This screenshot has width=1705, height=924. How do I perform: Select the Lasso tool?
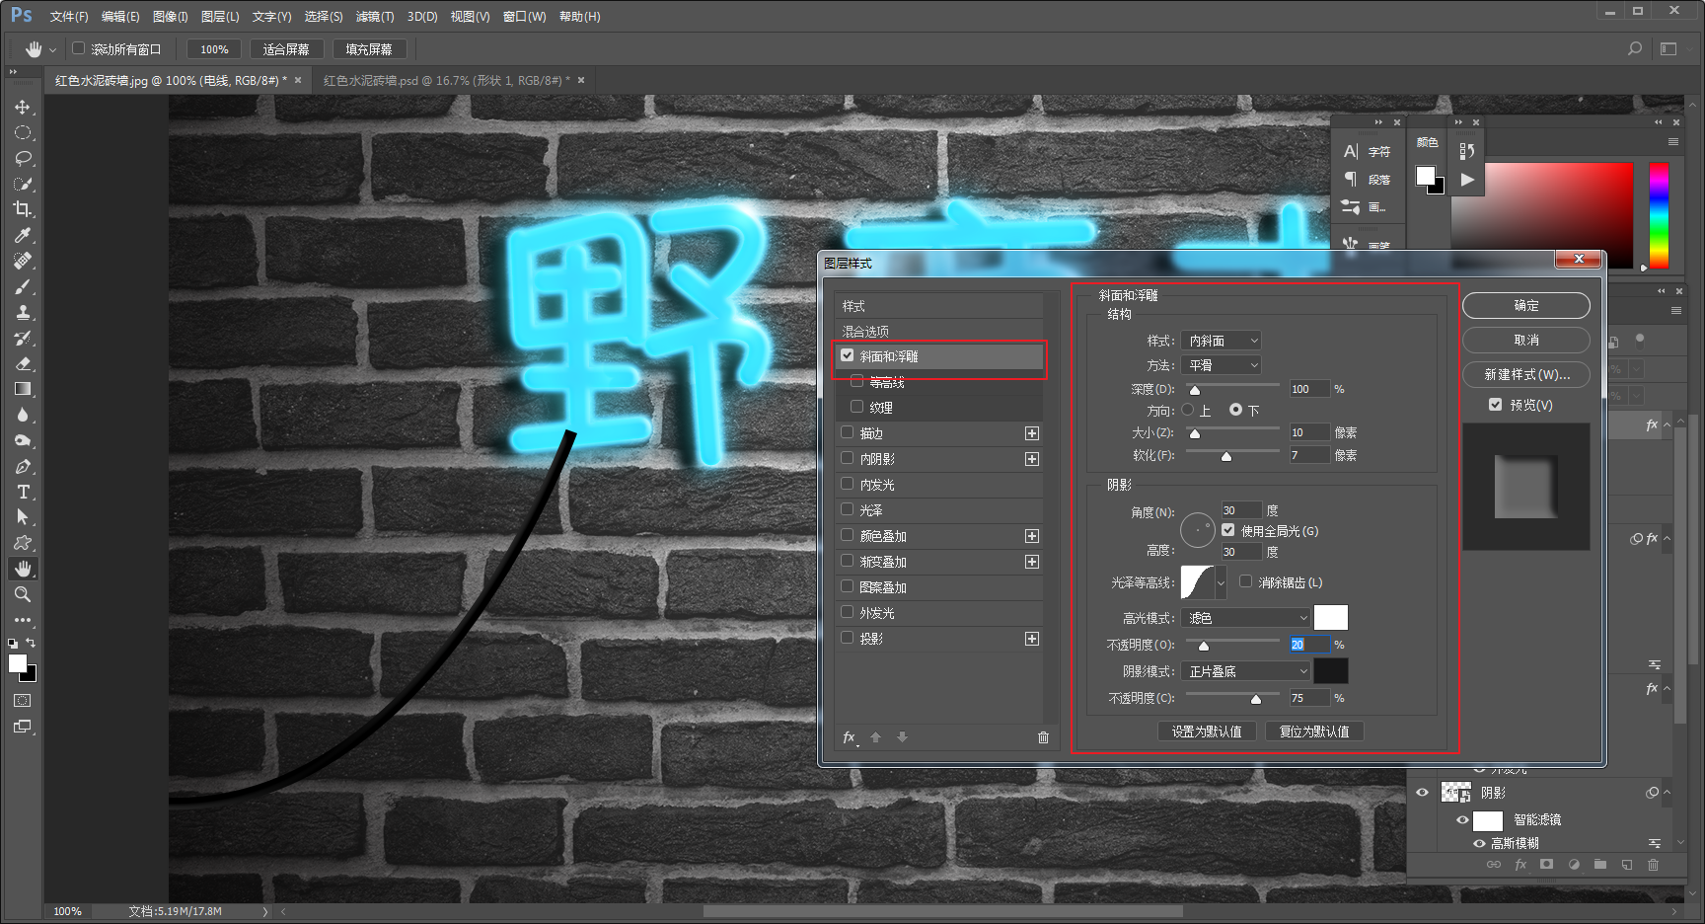tap(23, 158)
